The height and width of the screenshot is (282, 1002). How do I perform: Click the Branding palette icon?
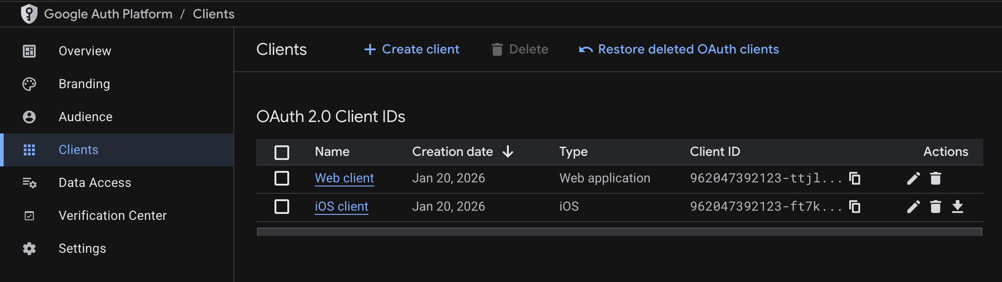(x=29, y=84)
